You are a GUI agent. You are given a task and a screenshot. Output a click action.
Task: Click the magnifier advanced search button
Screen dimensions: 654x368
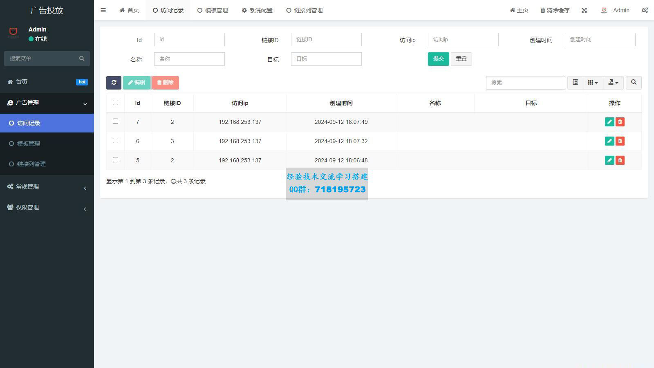[x=634, y=83]
